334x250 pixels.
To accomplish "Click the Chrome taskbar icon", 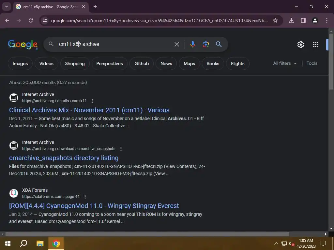I will click(x=56, y=243).
